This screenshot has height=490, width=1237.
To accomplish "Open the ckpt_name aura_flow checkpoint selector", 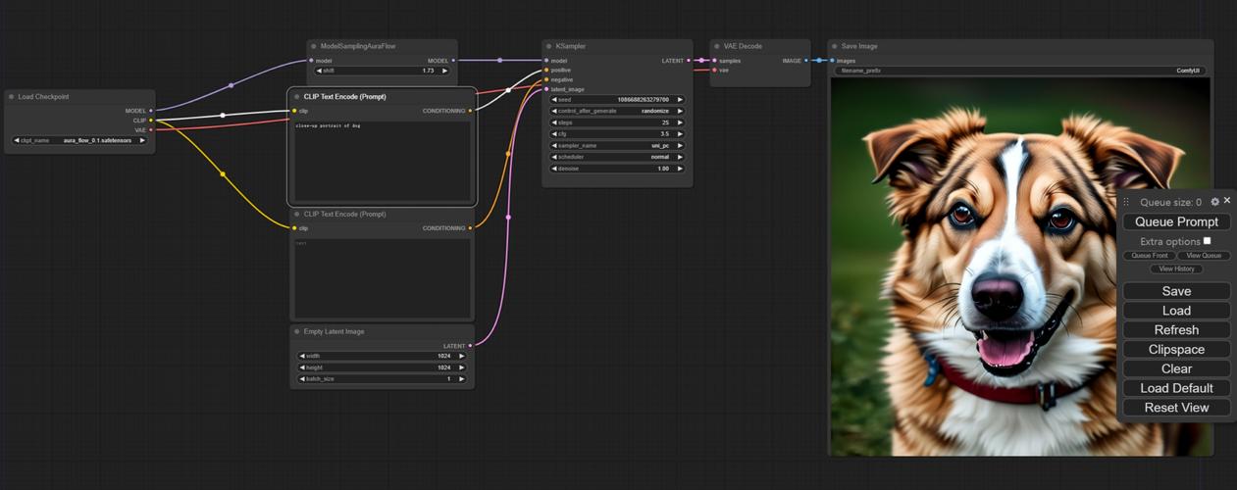I will [79, 140].
